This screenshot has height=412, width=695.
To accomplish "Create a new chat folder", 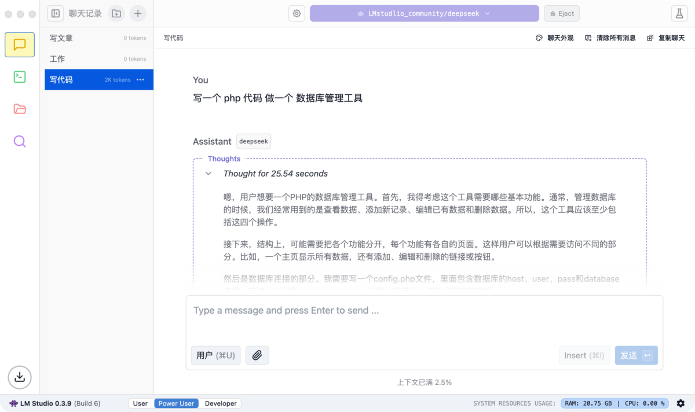I will (116, 13).
